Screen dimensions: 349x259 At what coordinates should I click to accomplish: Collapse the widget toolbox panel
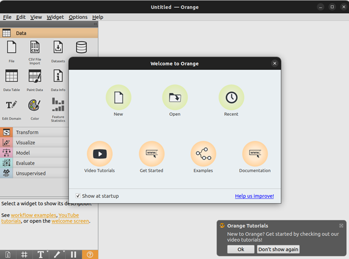click(x=95, y=24)
